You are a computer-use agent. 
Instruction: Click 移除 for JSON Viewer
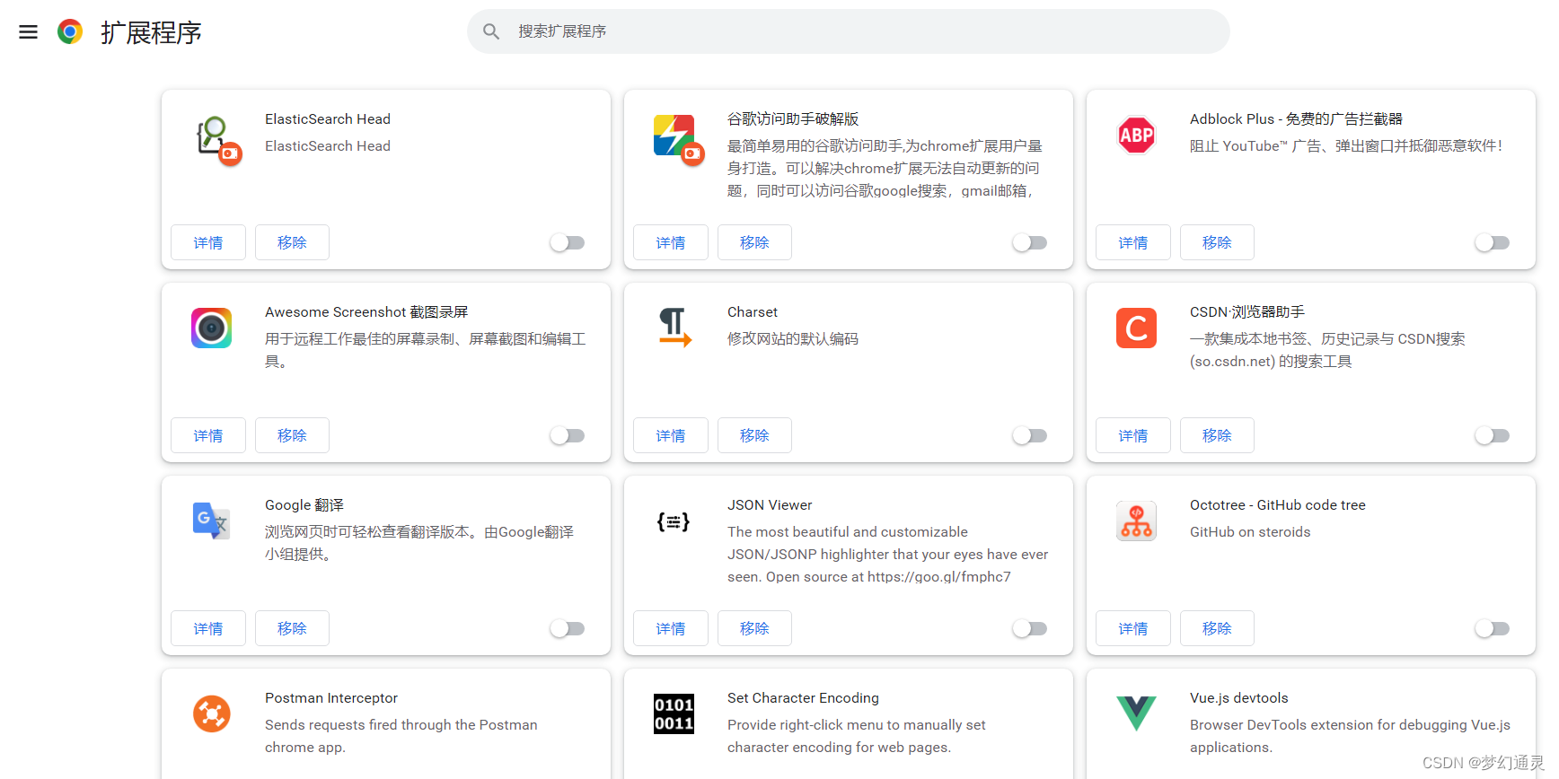(754, 628)
